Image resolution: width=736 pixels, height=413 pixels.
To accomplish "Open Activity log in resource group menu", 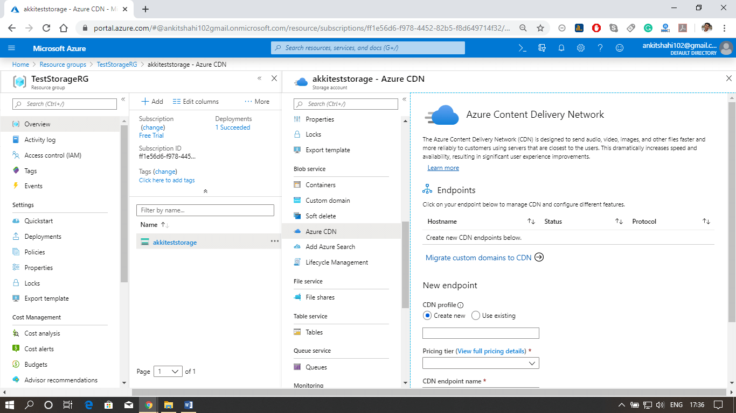I will 40,140.
